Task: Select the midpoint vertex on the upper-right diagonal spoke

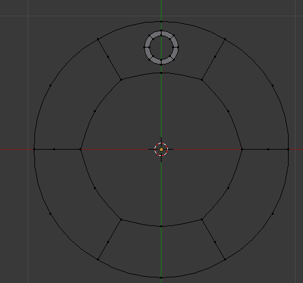Action: pos(215,56)
